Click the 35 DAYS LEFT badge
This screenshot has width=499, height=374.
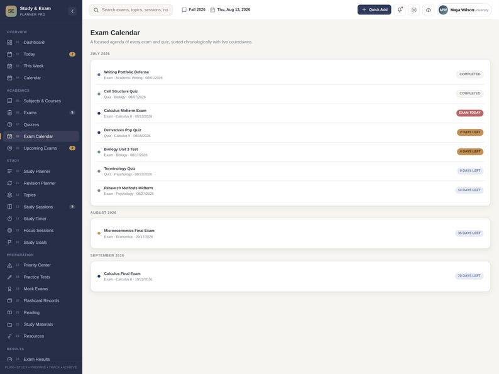469,233
